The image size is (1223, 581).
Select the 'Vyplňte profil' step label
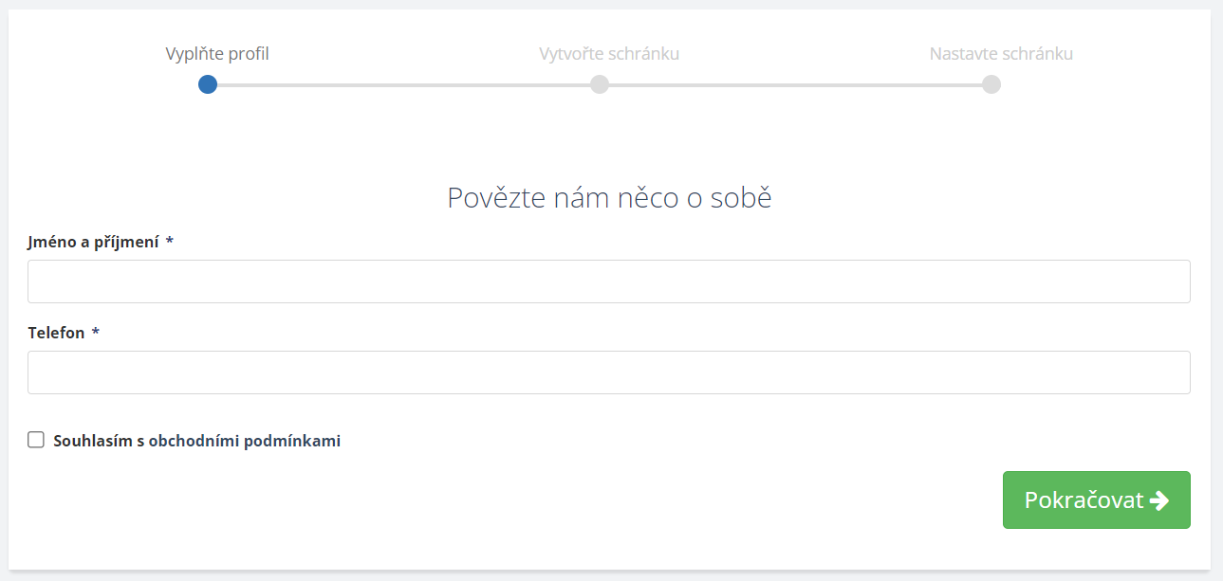click(217, 54)
